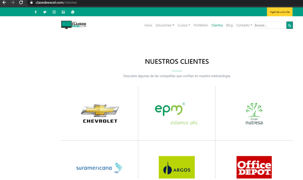This screenshot has height=180, width=303.
Task: Click the EPM estamos ahí logo
Action: pyautogui.click(x=177, y=114)
